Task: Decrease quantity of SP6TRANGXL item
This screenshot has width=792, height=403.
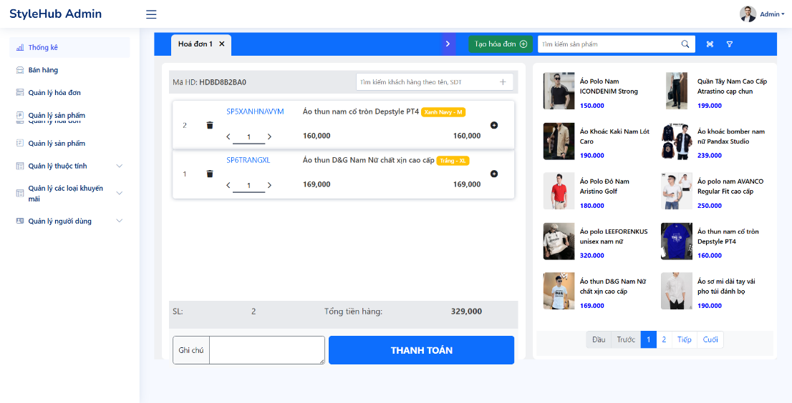Action: pyautogui.click(x=228, y=185)
